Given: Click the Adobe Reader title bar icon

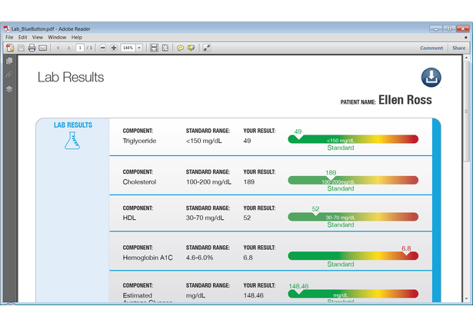Looking at the screenshot, I should 7,28.
